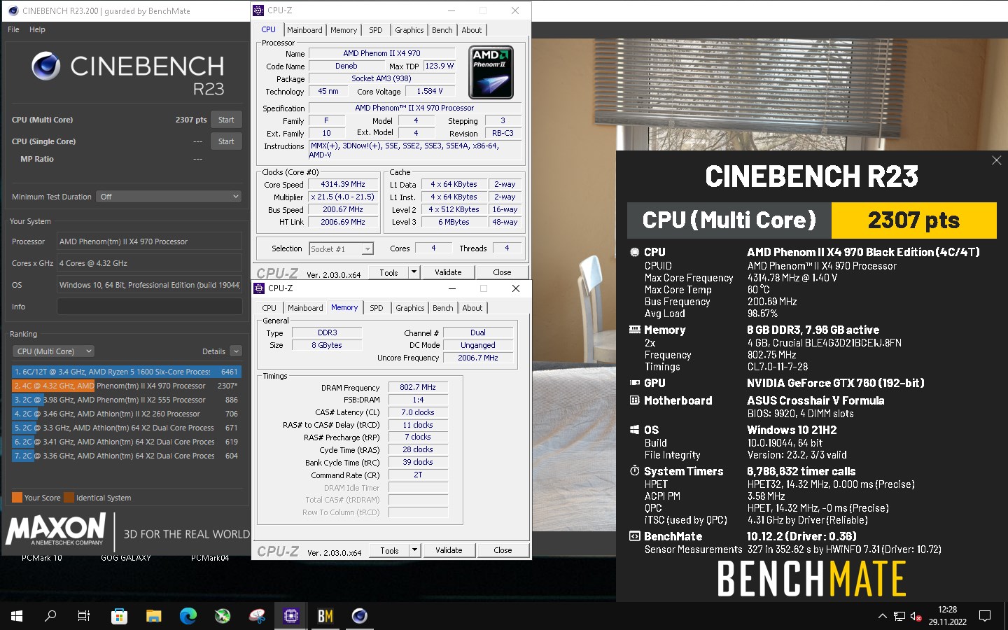Start the CPU (Single Core) test

tap(226, 141)
